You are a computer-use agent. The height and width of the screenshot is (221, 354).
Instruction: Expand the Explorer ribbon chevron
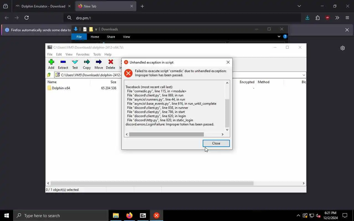(x=279, y=36)
